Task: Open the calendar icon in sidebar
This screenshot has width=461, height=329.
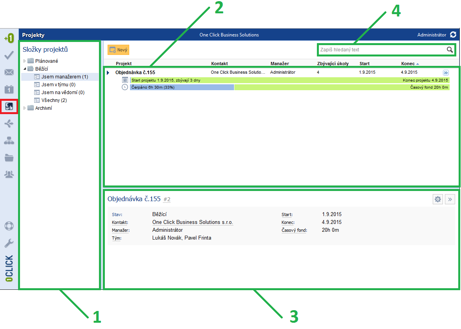Action: click(x=9, y=89)
